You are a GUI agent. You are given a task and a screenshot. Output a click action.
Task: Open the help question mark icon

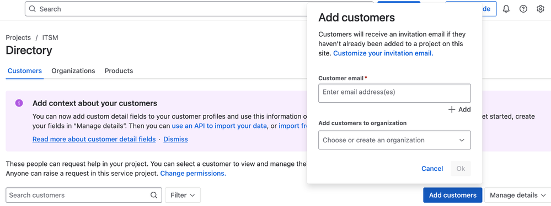pyautogui.click(x=523, y=9)
